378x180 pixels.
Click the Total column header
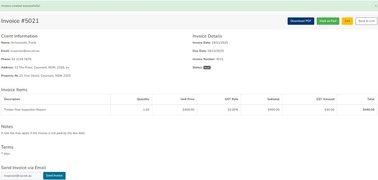click(x=370, y=99)
